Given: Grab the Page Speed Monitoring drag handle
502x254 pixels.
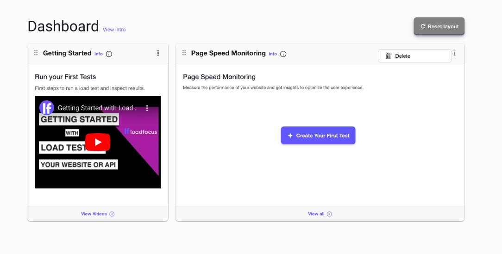Looking at the screenshot, I should pyautogui.click(x=184, y=53).
